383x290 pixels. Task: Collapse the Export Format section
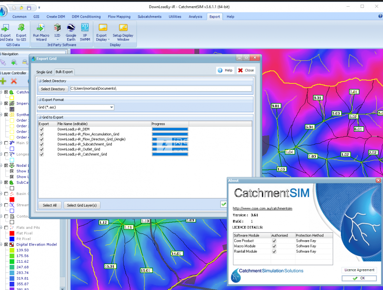[40, 100]
